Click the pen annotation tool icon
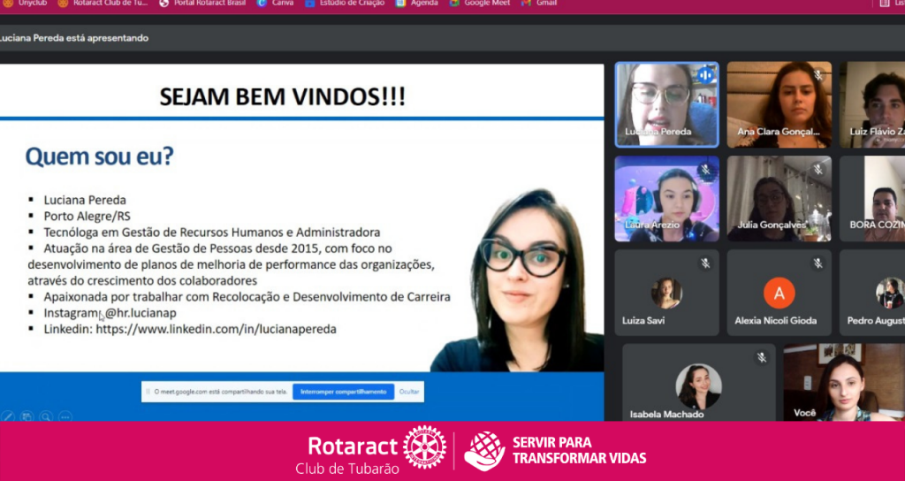Screen dimensions: 905x481 (x=9, y=416)
